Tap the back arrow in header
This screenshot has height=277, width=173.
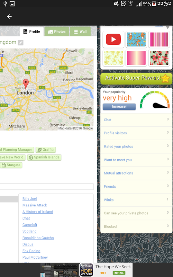click(x=9, y=16)
